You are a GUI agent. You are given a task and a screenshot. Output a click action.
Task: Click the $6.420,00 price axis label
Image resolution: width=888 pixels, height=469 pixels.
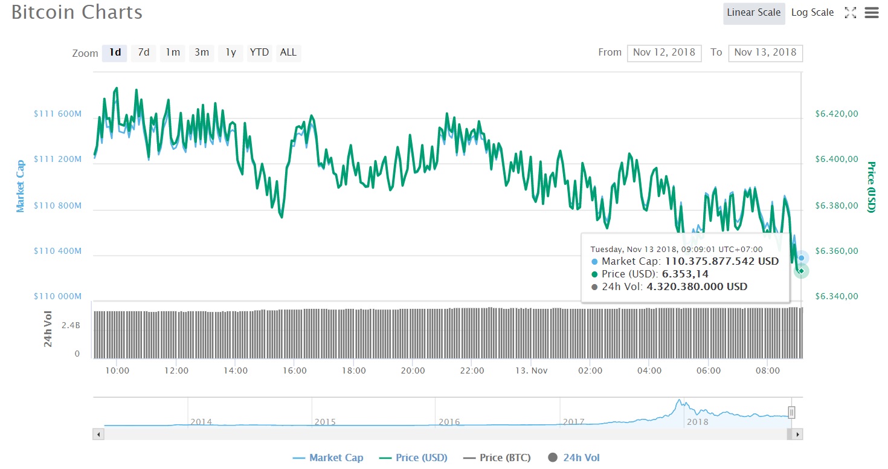click(x=835, y=114)
